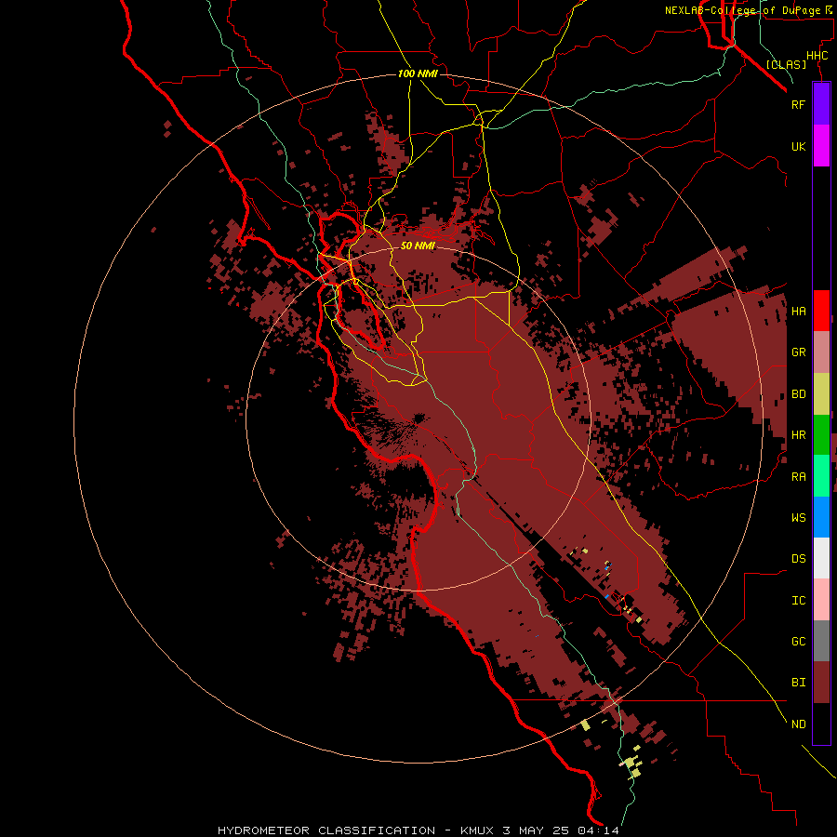Click the NEXLAB-College of DuPage text
837x837 pixels.
coord(742,10)
